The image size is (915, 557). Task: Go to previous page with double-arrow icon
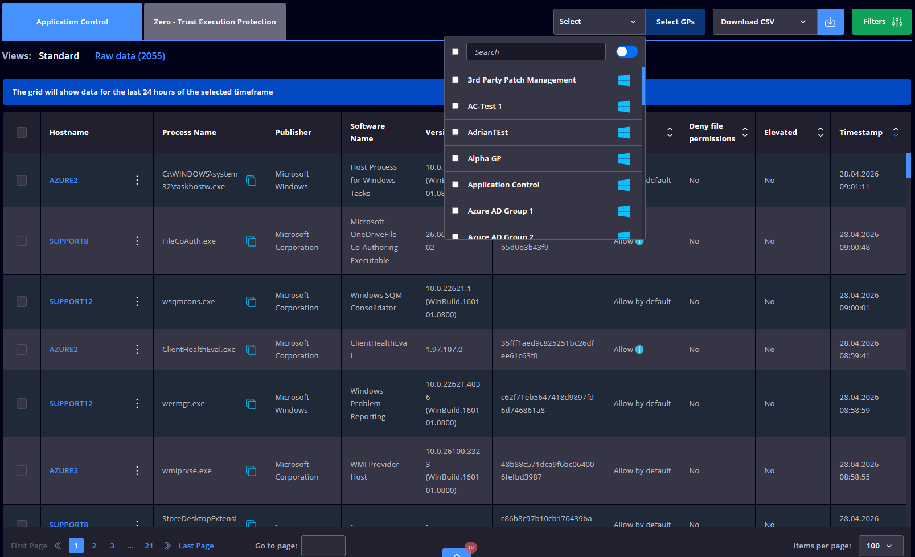[58, 546]
